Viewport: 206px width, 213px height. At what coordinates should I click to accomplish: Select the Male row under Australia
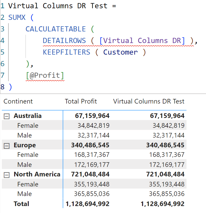tap(25, 135)
